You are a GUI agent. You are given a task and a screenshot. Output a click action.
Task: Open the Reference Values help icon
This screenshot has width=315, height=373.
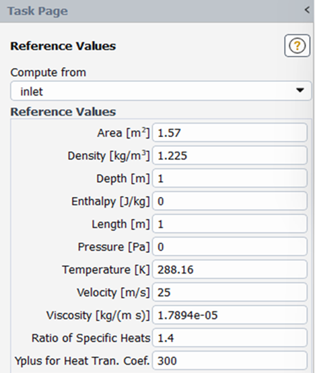tap(297, 46)
